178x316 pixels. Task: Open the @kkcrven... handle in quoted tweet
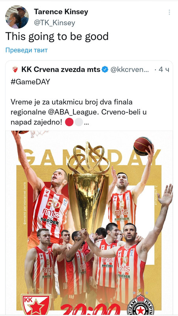coord(130,70)
